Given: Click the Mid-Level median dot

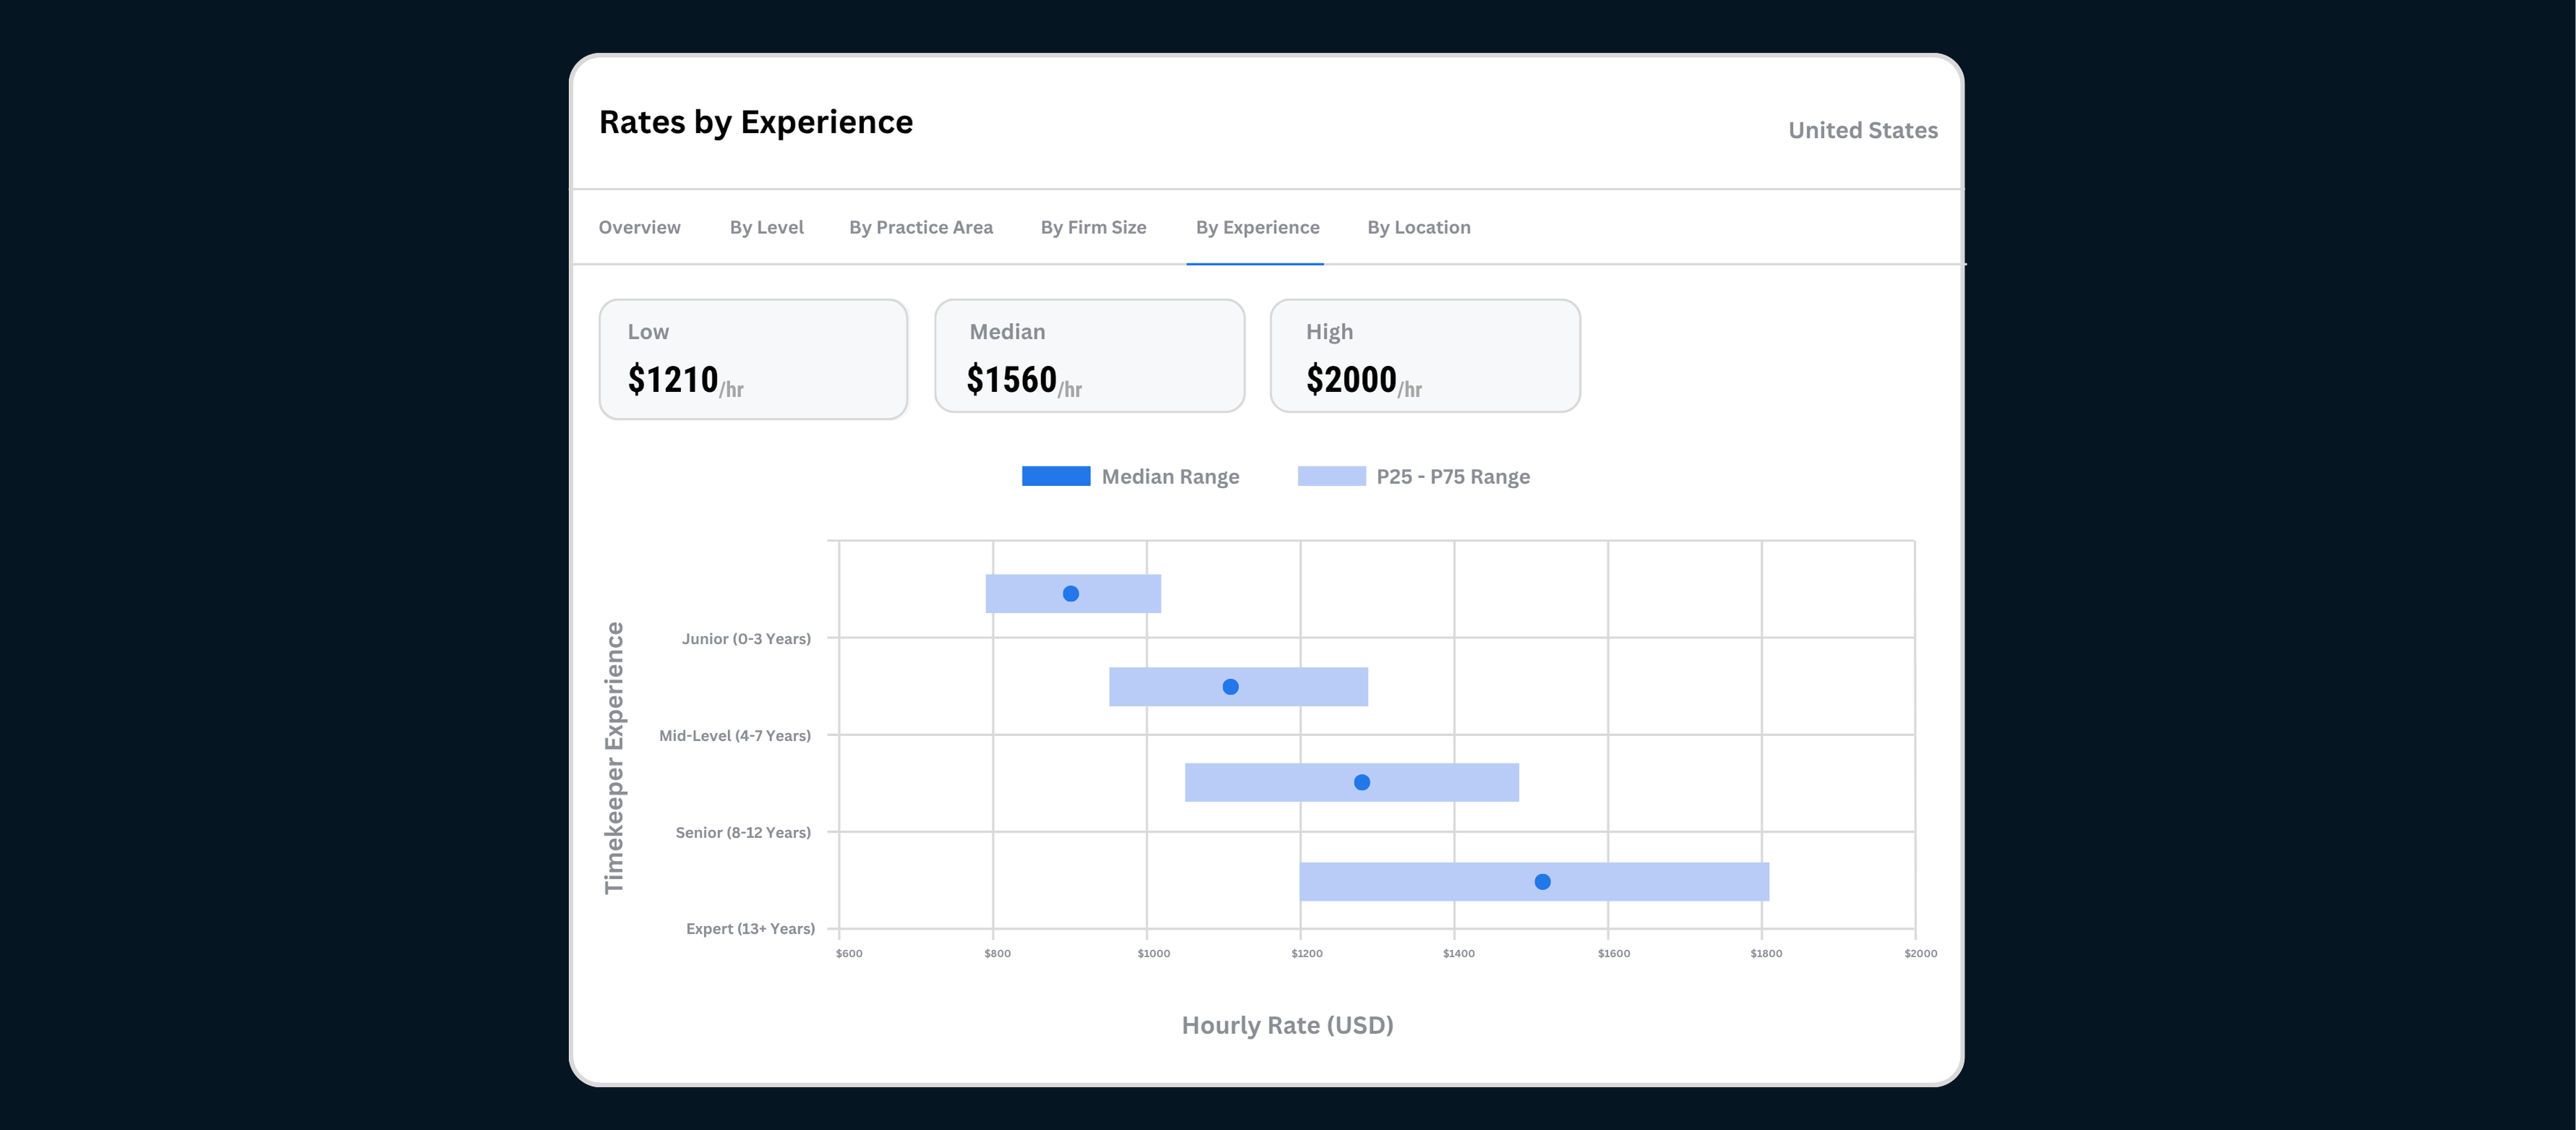Looking at the screenshot, I should pyautogui.click(x=1230, y=687).
